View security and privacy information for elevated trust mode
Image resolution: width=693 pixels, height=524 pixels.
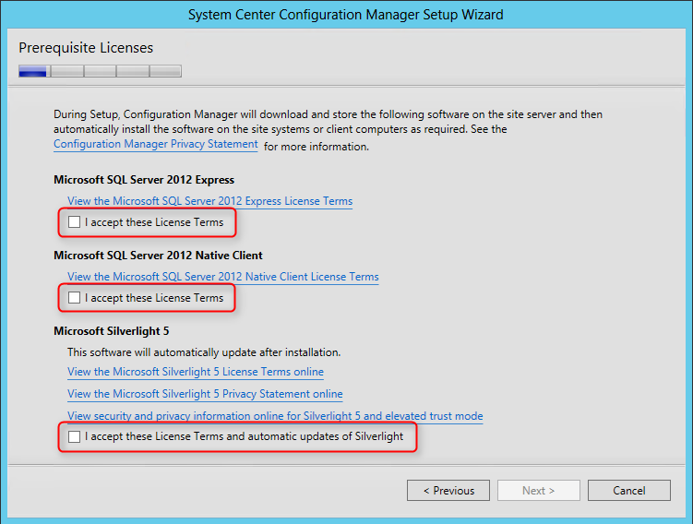tap(275, 416)
